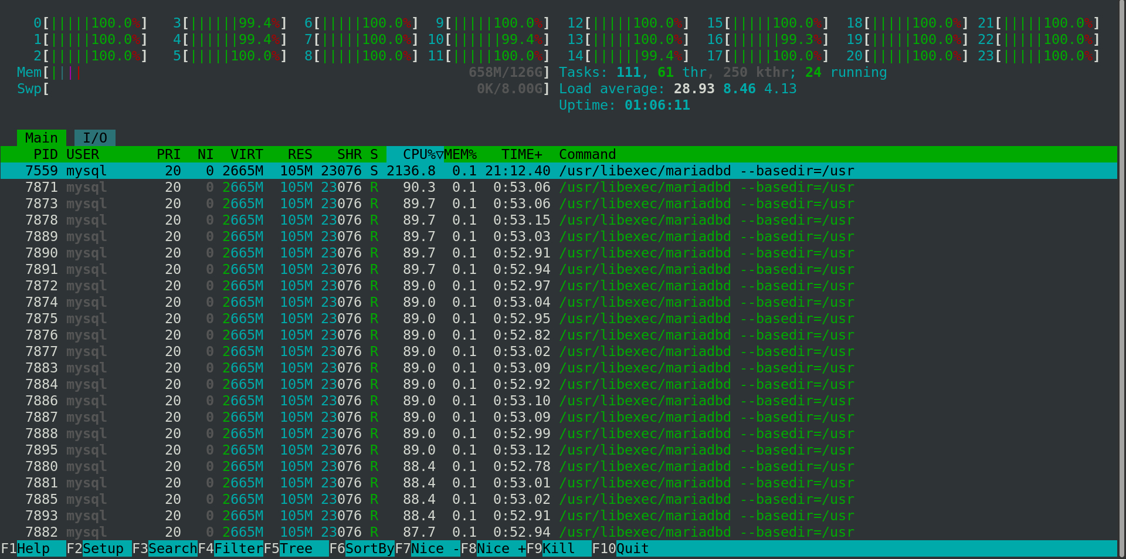Switch to the I/O tab
The image size is (1126, 559).
[x=95, y=138]
